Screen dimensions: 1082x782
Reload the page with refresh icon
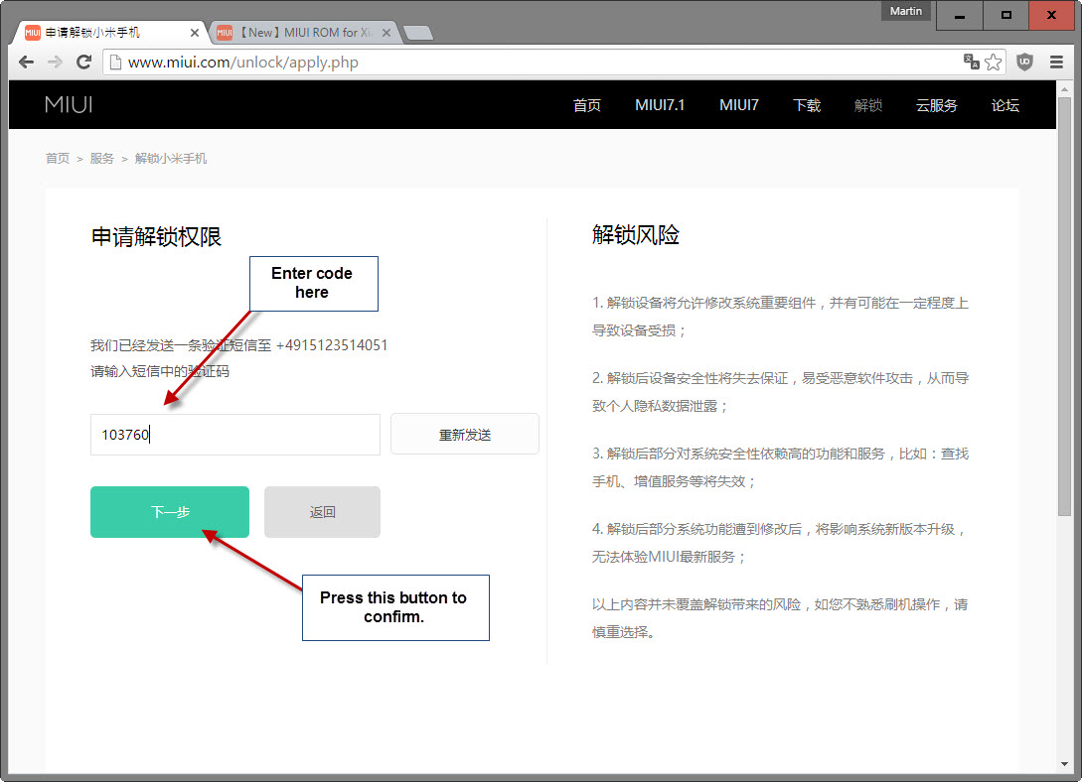(x=84, y=63)
